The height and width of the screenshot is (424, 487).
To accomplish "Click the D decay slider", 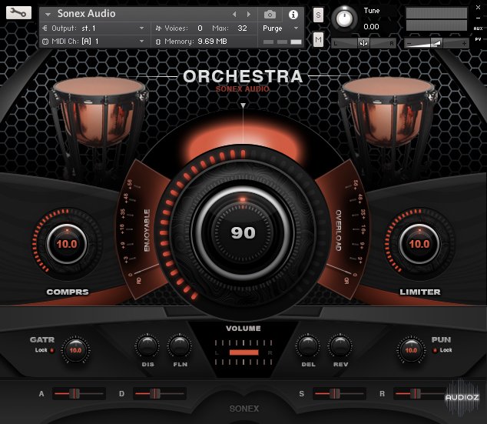I will tap(160, 393).
